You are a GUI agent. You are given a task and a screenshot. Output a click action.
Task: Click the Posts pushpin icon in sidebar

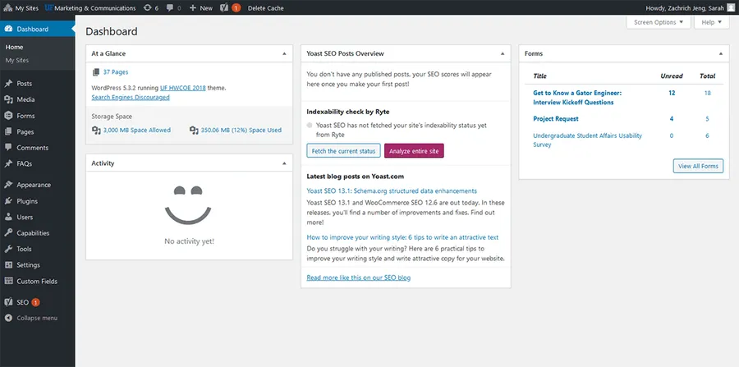[x=8, y=84]
